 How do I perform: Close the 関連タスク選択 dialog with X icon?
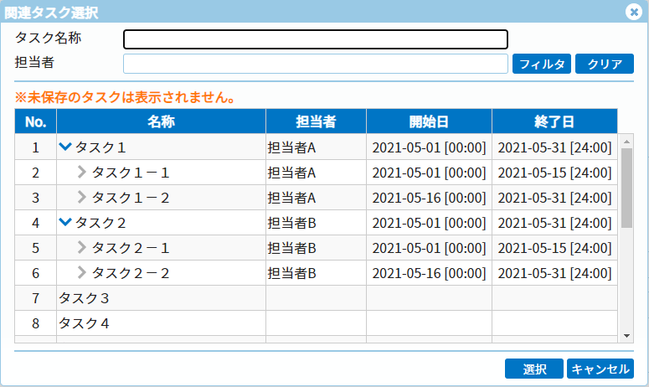point(634,12)
